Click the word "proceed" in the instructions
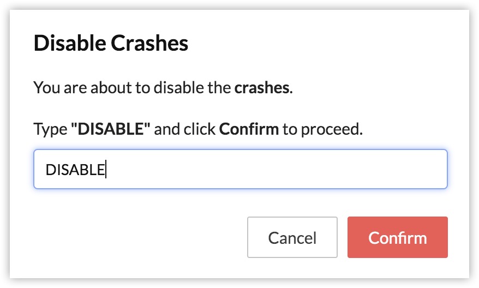The height and width of the screenshot is (288, 479). 338,129
